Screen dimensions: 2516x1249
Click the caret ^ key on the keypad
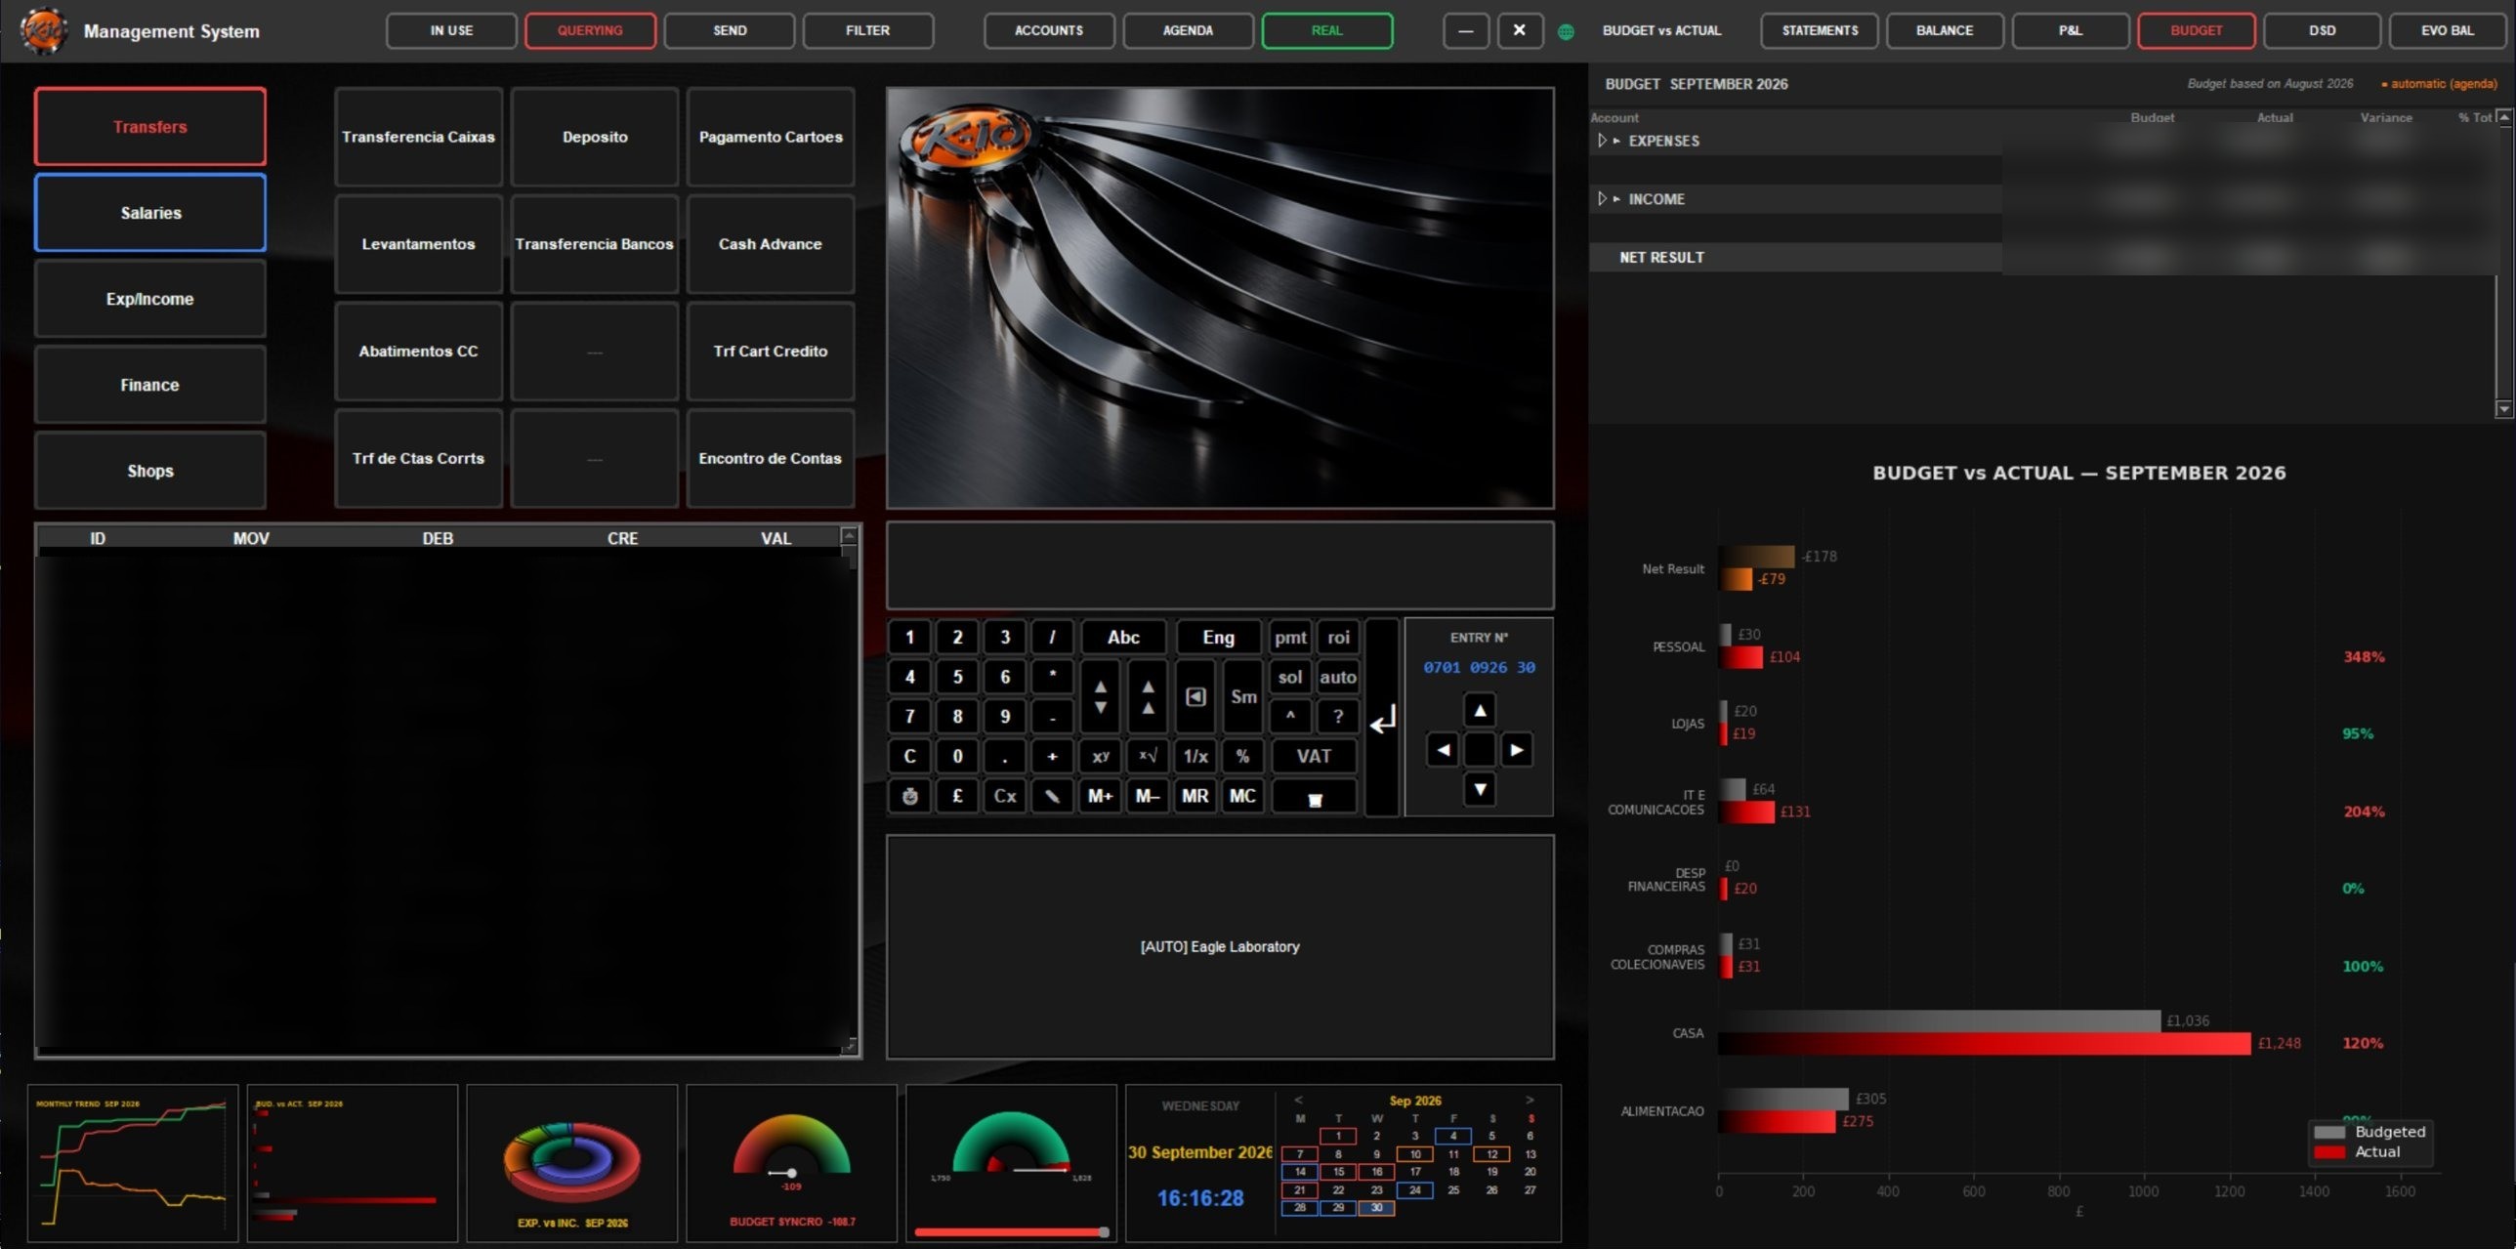tap(1290, 717)
